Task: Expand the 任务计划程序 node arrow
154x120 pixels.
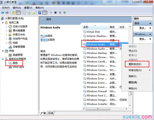Action: [6, 26]
